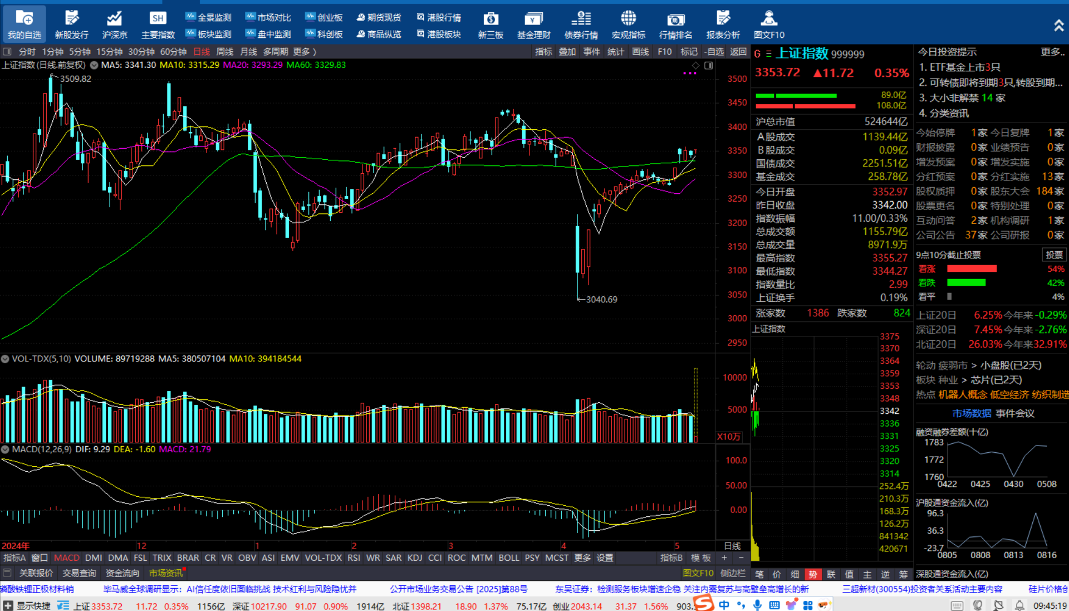Open 商品纵览 commodities overview
The height and width of the screenshot is (611, 1069).
pos(379,34)
